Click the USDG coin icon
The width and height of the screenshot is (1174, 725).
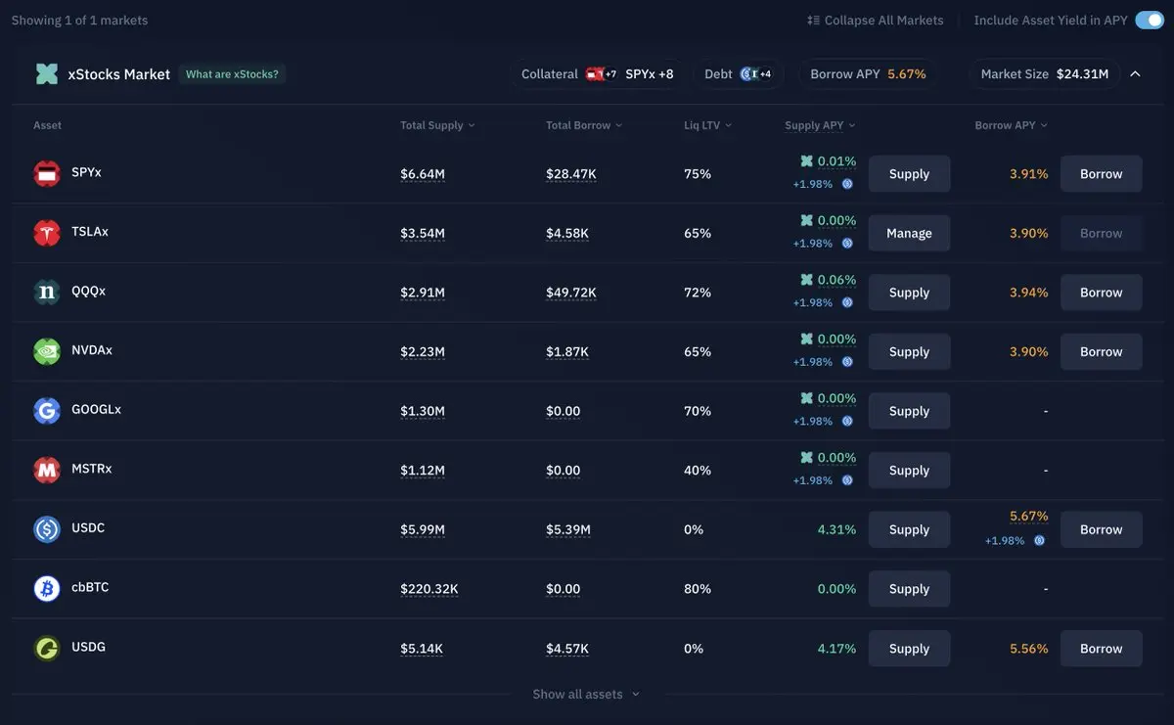47,648
